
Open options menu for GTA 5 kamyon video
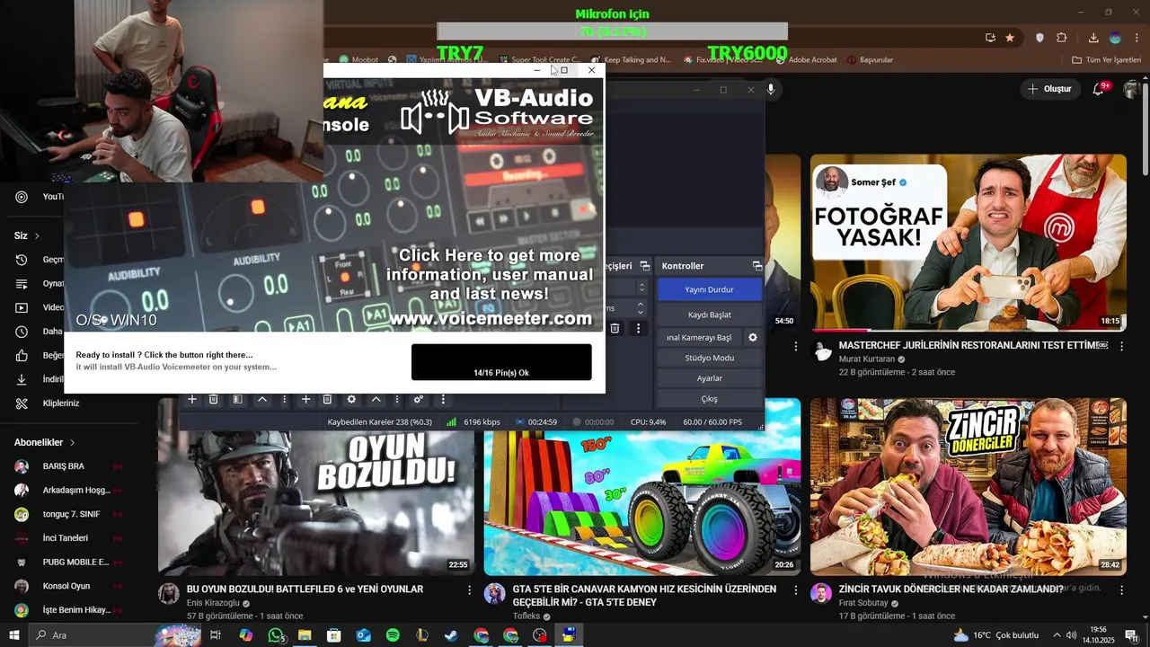(795, 590)
